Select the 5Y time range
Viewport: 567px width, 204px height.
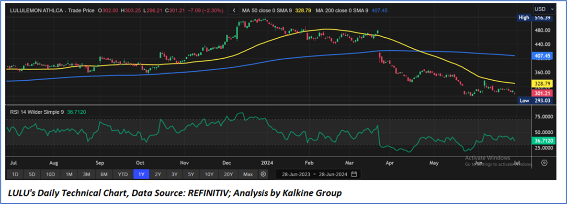(191, 174)
